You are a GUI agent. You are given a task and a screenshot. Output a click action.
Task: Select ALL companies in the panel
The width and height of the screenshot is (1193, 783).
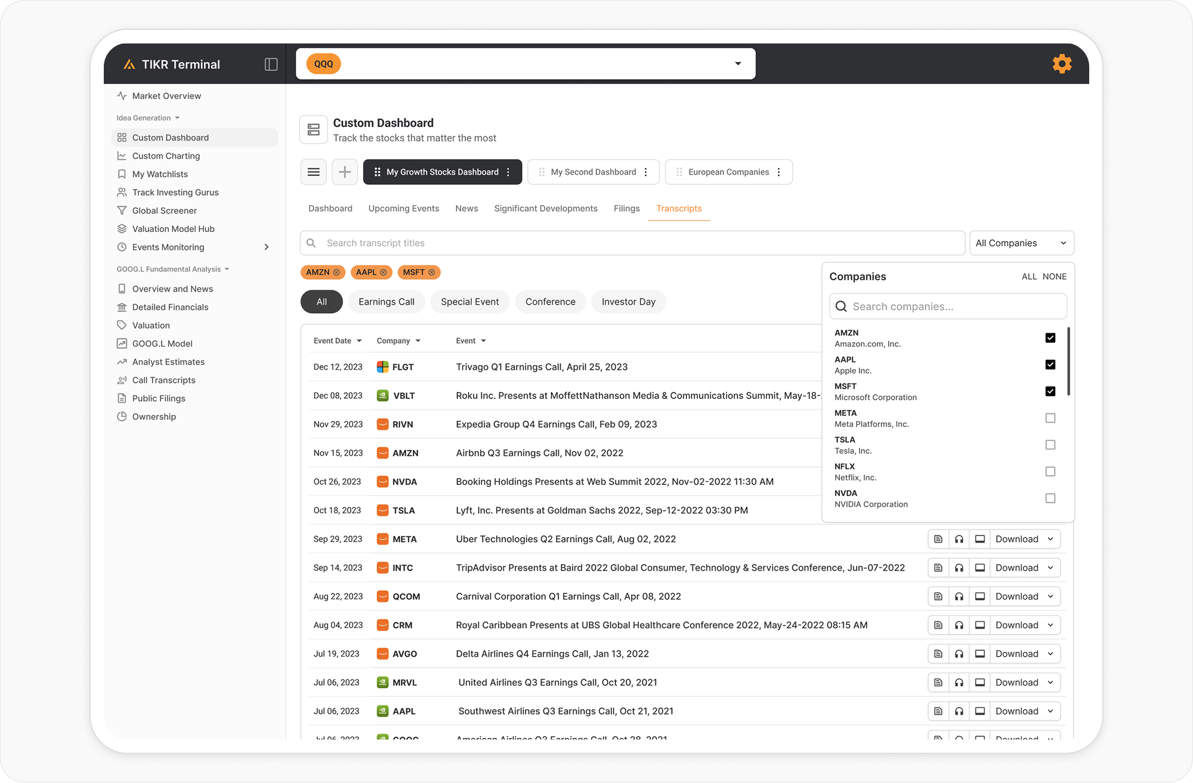[1029, 277]
